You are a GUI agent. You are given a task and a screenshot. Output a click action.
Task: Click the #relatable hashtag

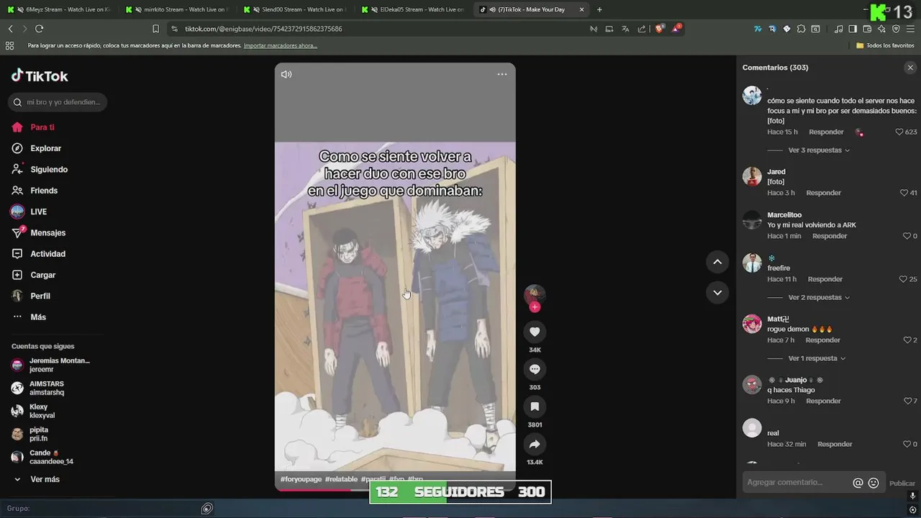pos(341,479)
